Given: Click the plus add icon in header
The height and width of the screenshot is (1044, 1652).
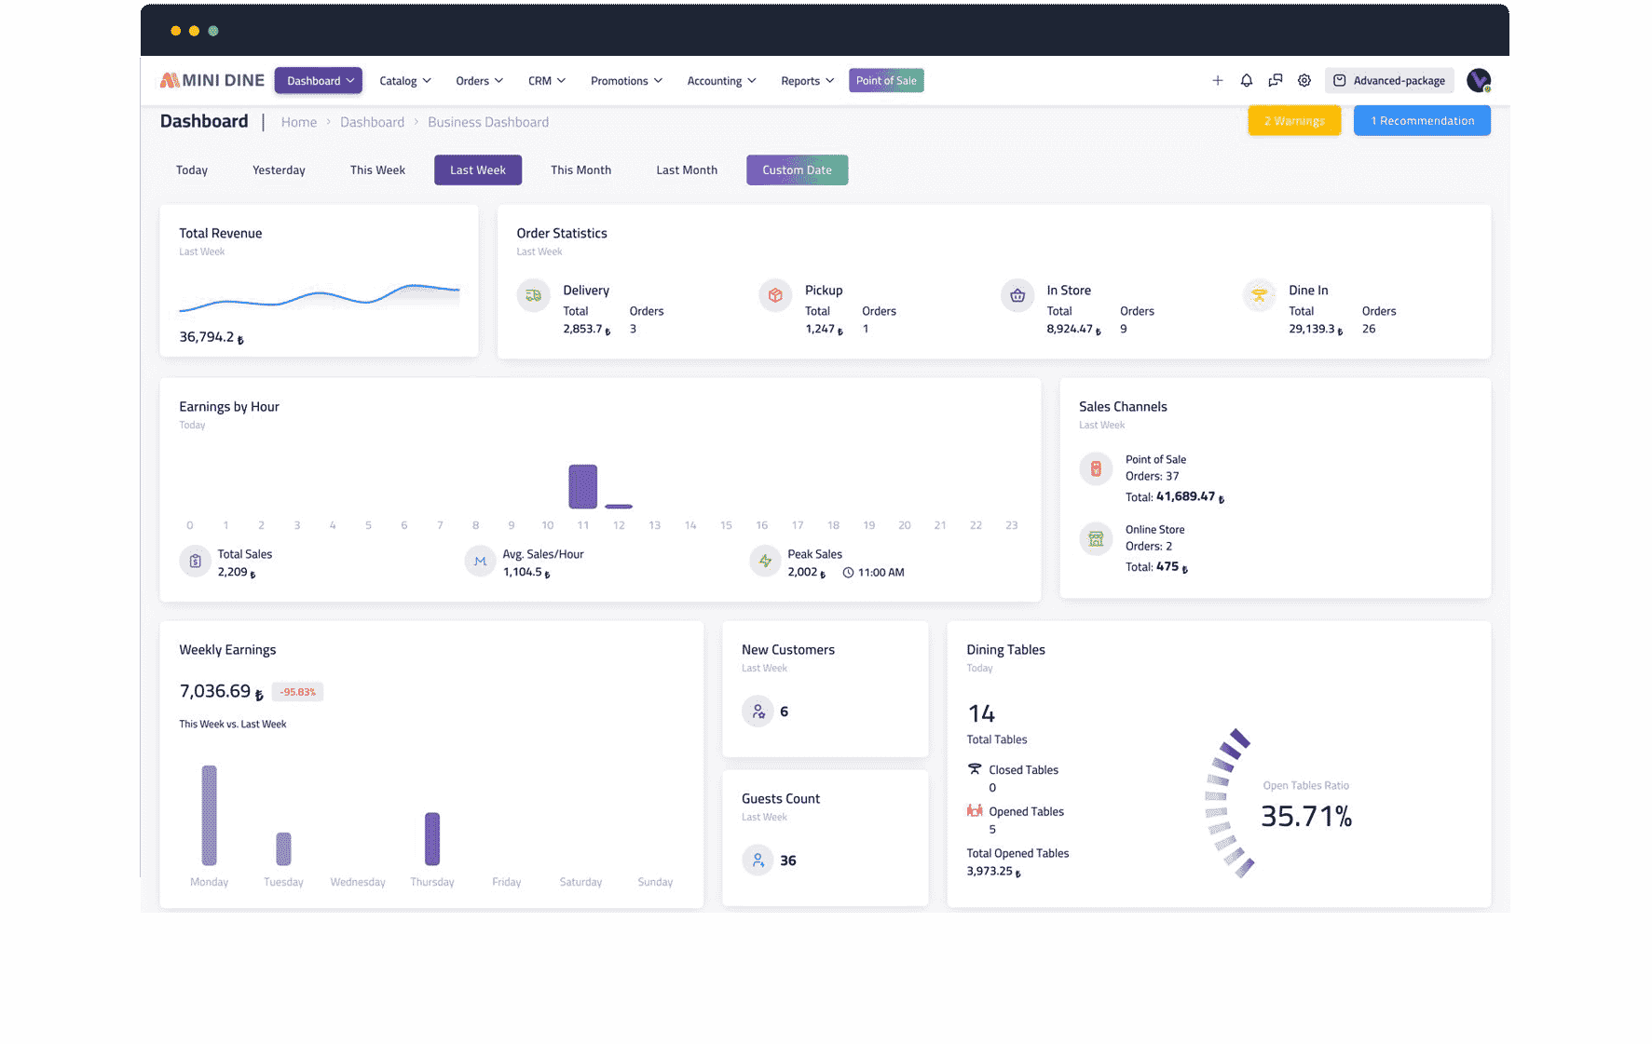Looking at the screenshot, I should [x=1217, y=81].
